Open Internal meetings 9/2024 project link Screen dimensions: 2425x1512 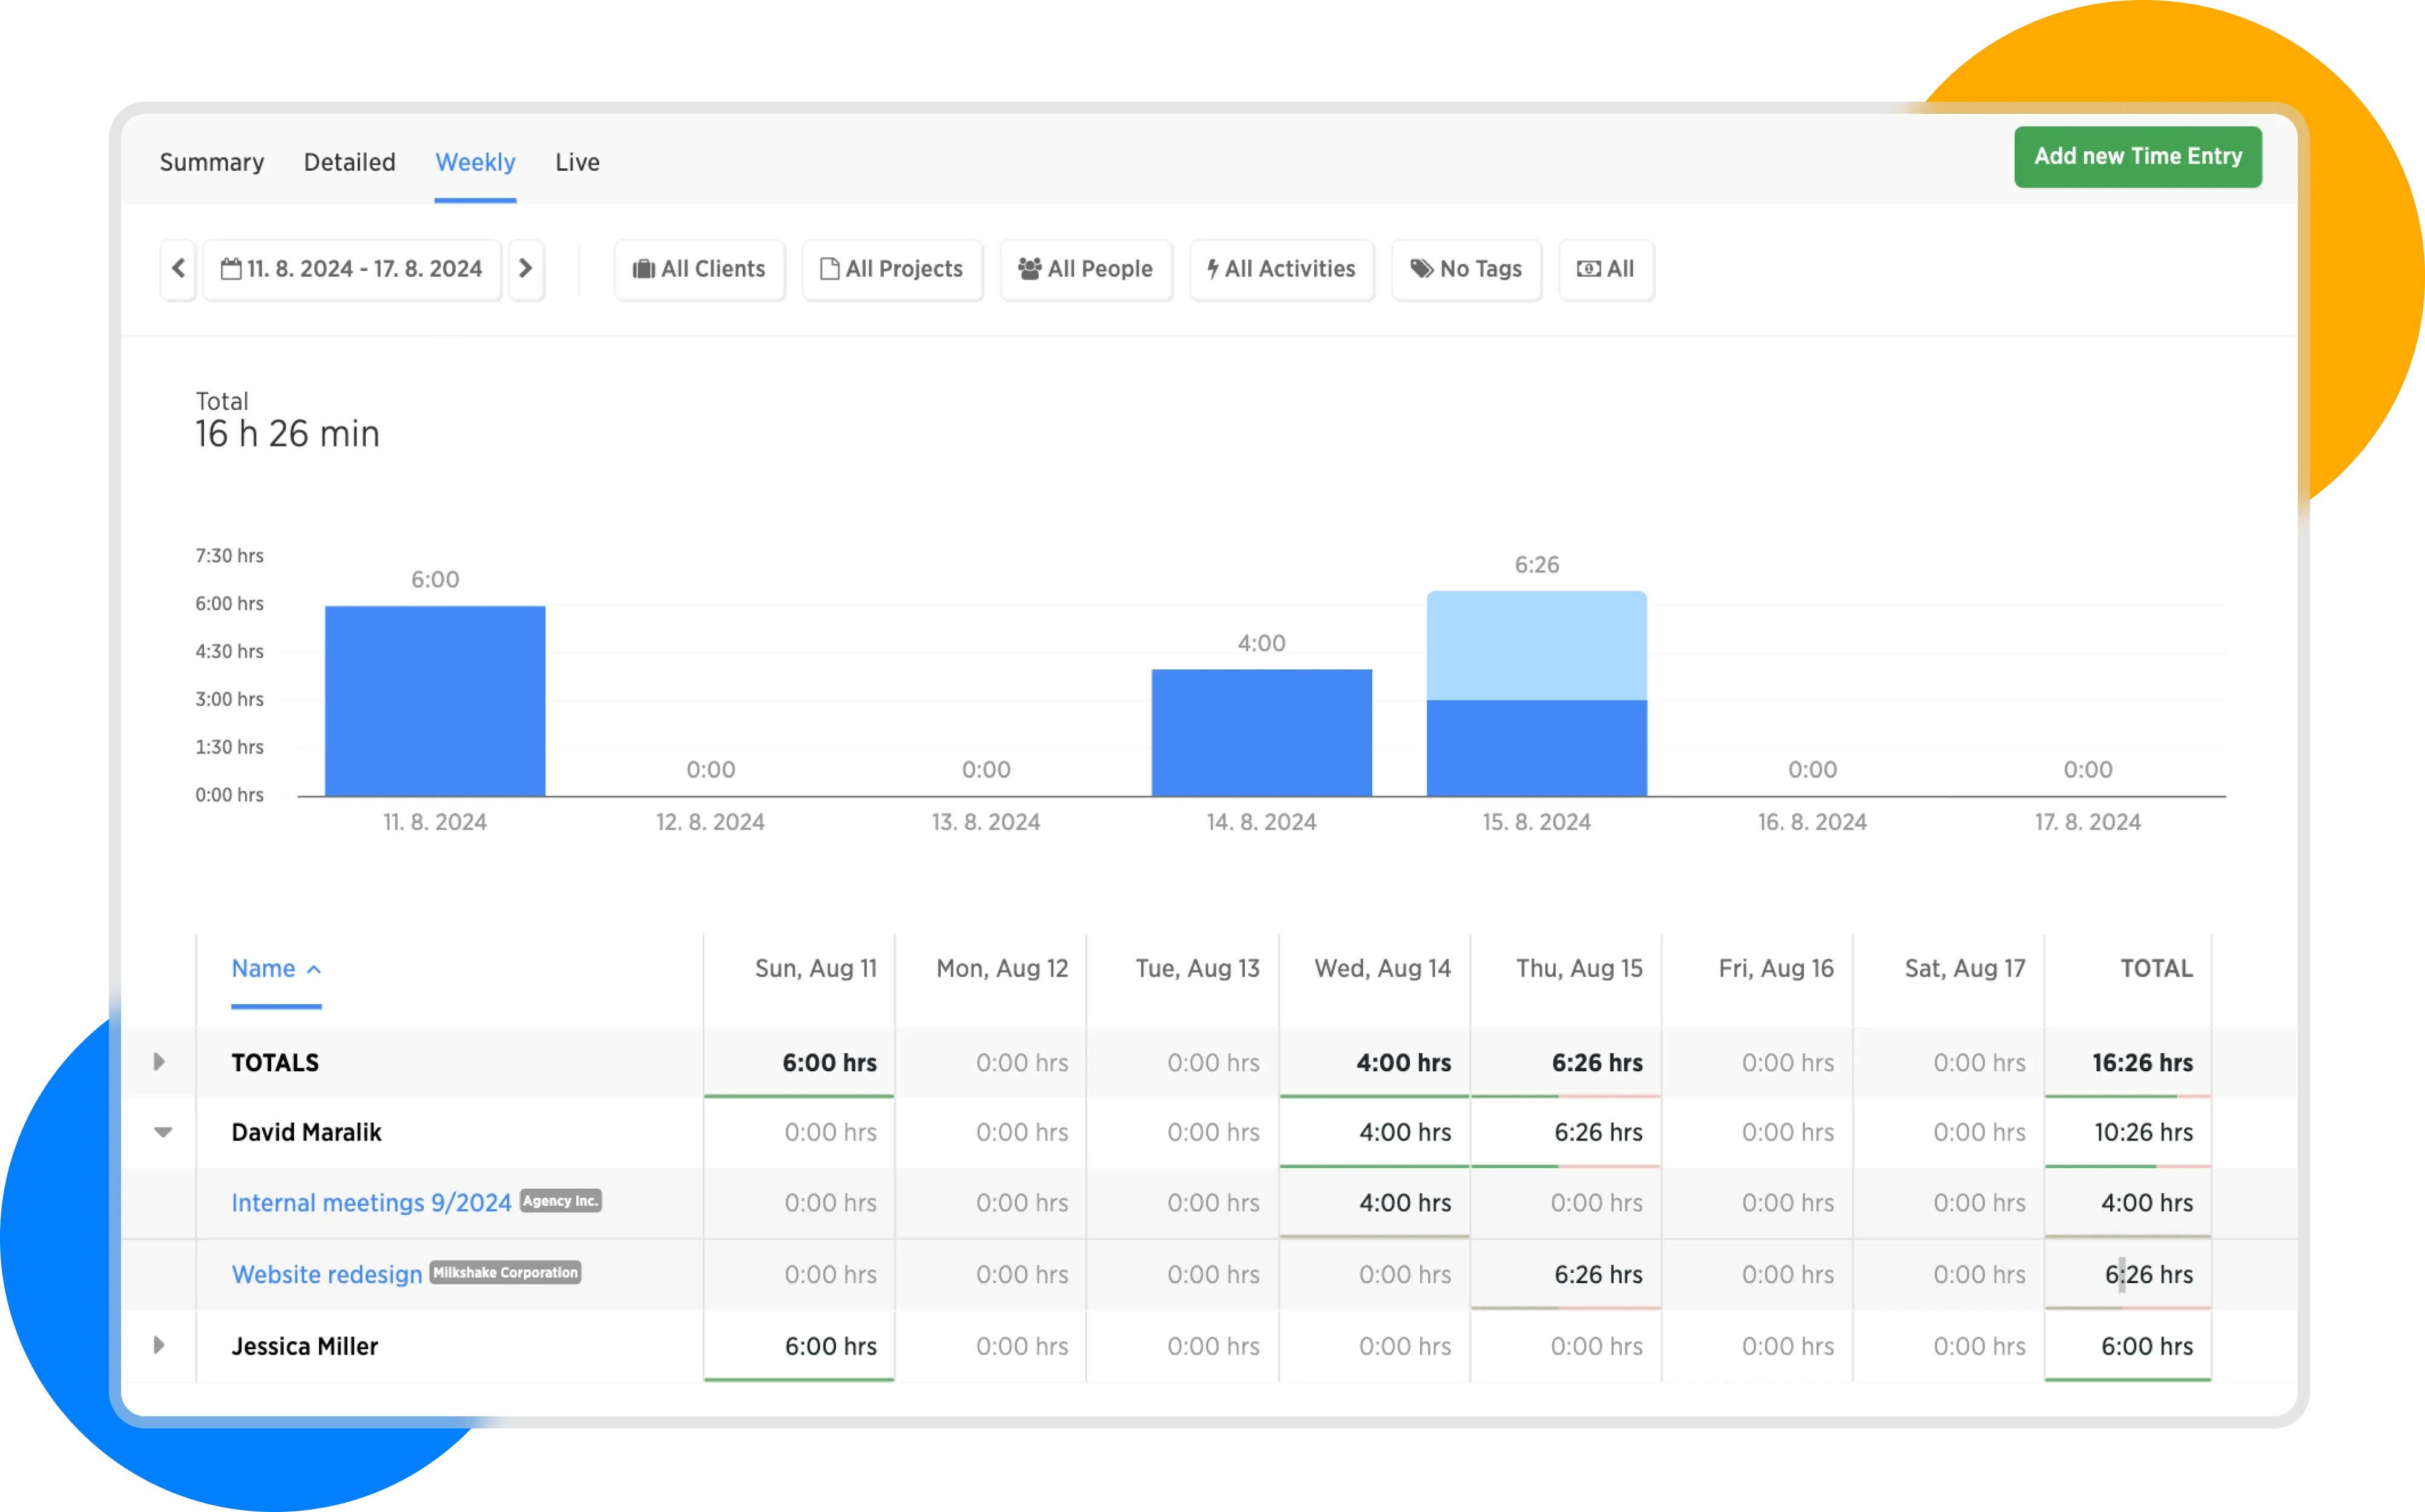(x=371, y=1203)
